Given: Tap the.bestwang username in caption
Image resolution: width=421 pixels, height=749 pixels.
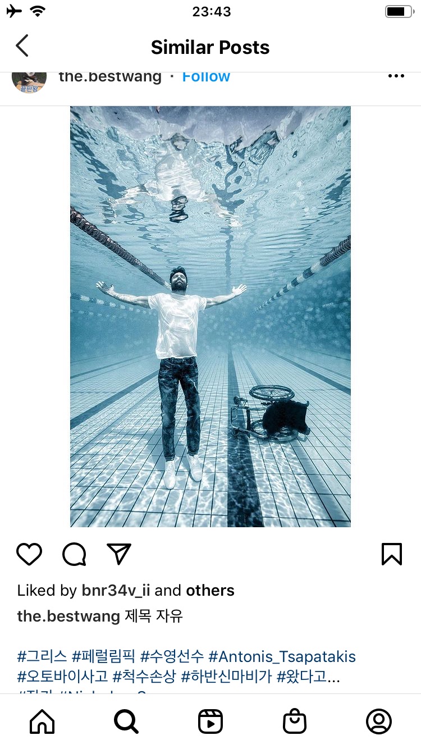Looking at the screenshot, I should tap(68, 616).
